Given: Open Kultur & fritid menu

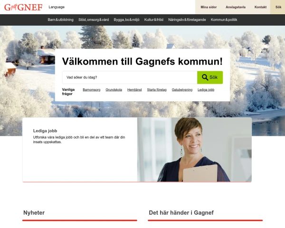Looking at the screenshot, I should click(x=154, y=19).
